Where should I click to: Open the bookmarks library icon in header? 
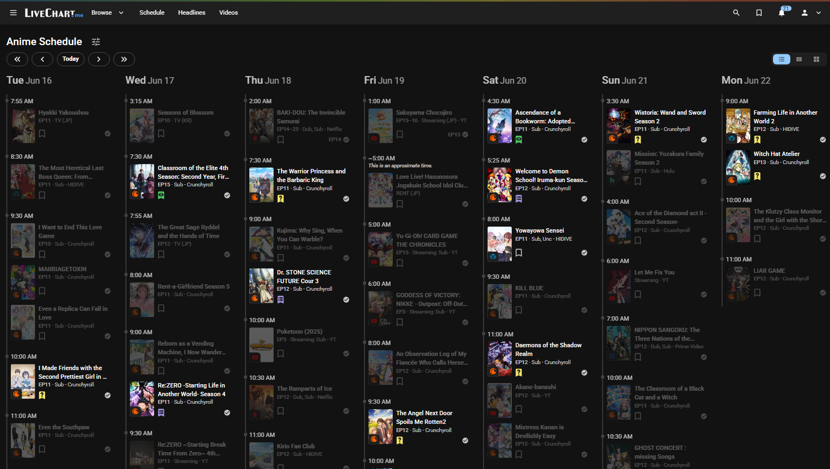[x=759, y=12]
